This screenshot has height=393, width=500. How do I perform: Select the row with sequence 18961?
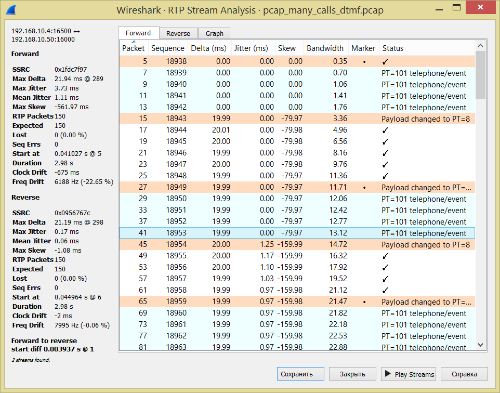(297, 324)
